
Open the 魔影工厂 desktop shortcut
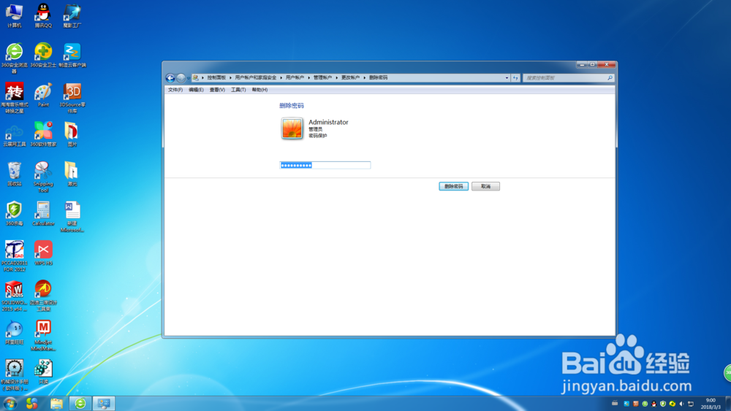72,16
